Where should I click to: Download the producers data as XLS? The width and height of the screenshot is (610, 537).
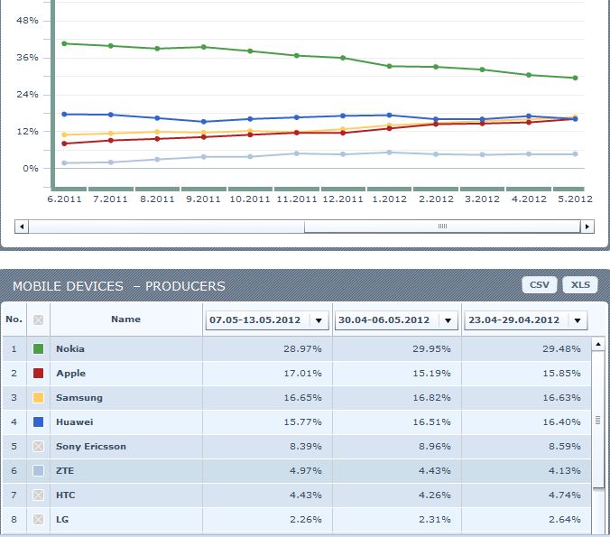click(580, 285)
